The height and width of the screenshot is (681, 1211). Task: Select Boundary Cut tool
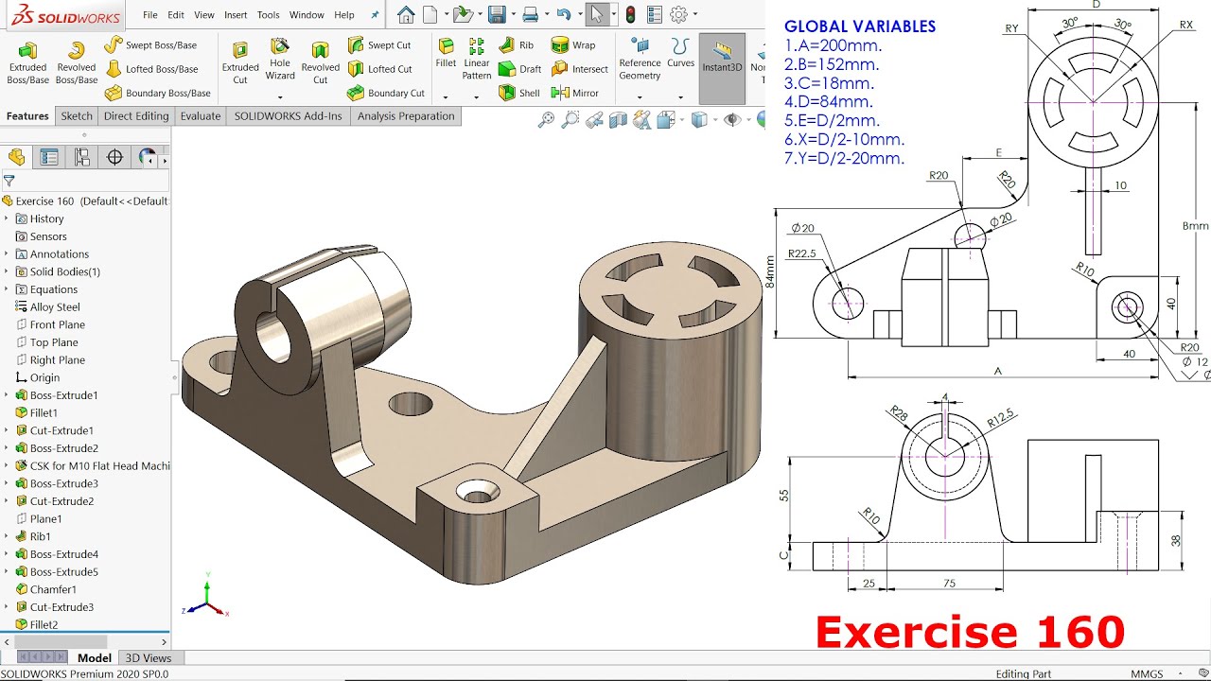[385, 93]
